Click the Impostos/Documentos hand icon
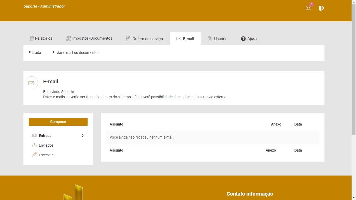Image resolution: width=356 pixels, height=200 pixels. tap(69, 39)
